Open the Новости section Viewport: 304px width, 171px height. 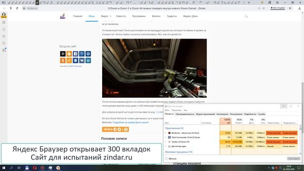121,16
